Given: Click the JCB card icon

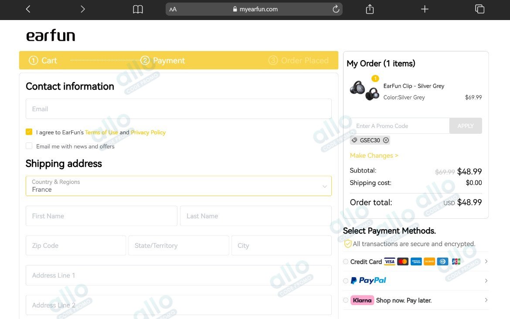Looking at the screenshot, I should [x=456, y=261].
